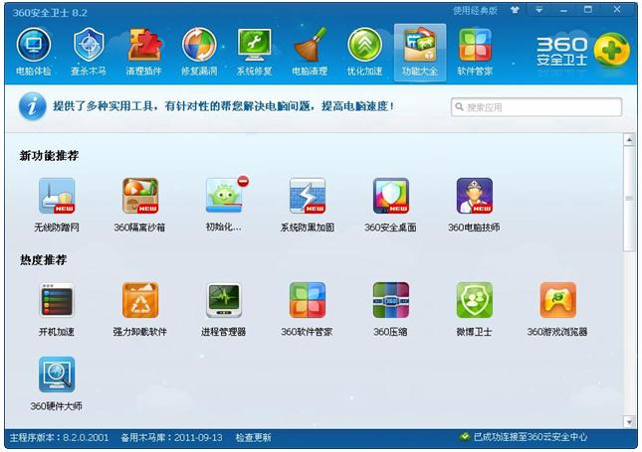
Task: Open 查杀木马 trojan scan
Action: pos(89,52)
